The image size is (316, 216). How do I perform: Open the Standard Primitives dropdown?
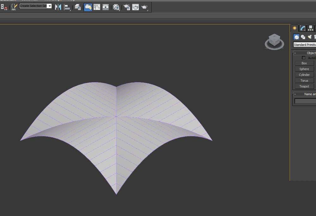304,45
